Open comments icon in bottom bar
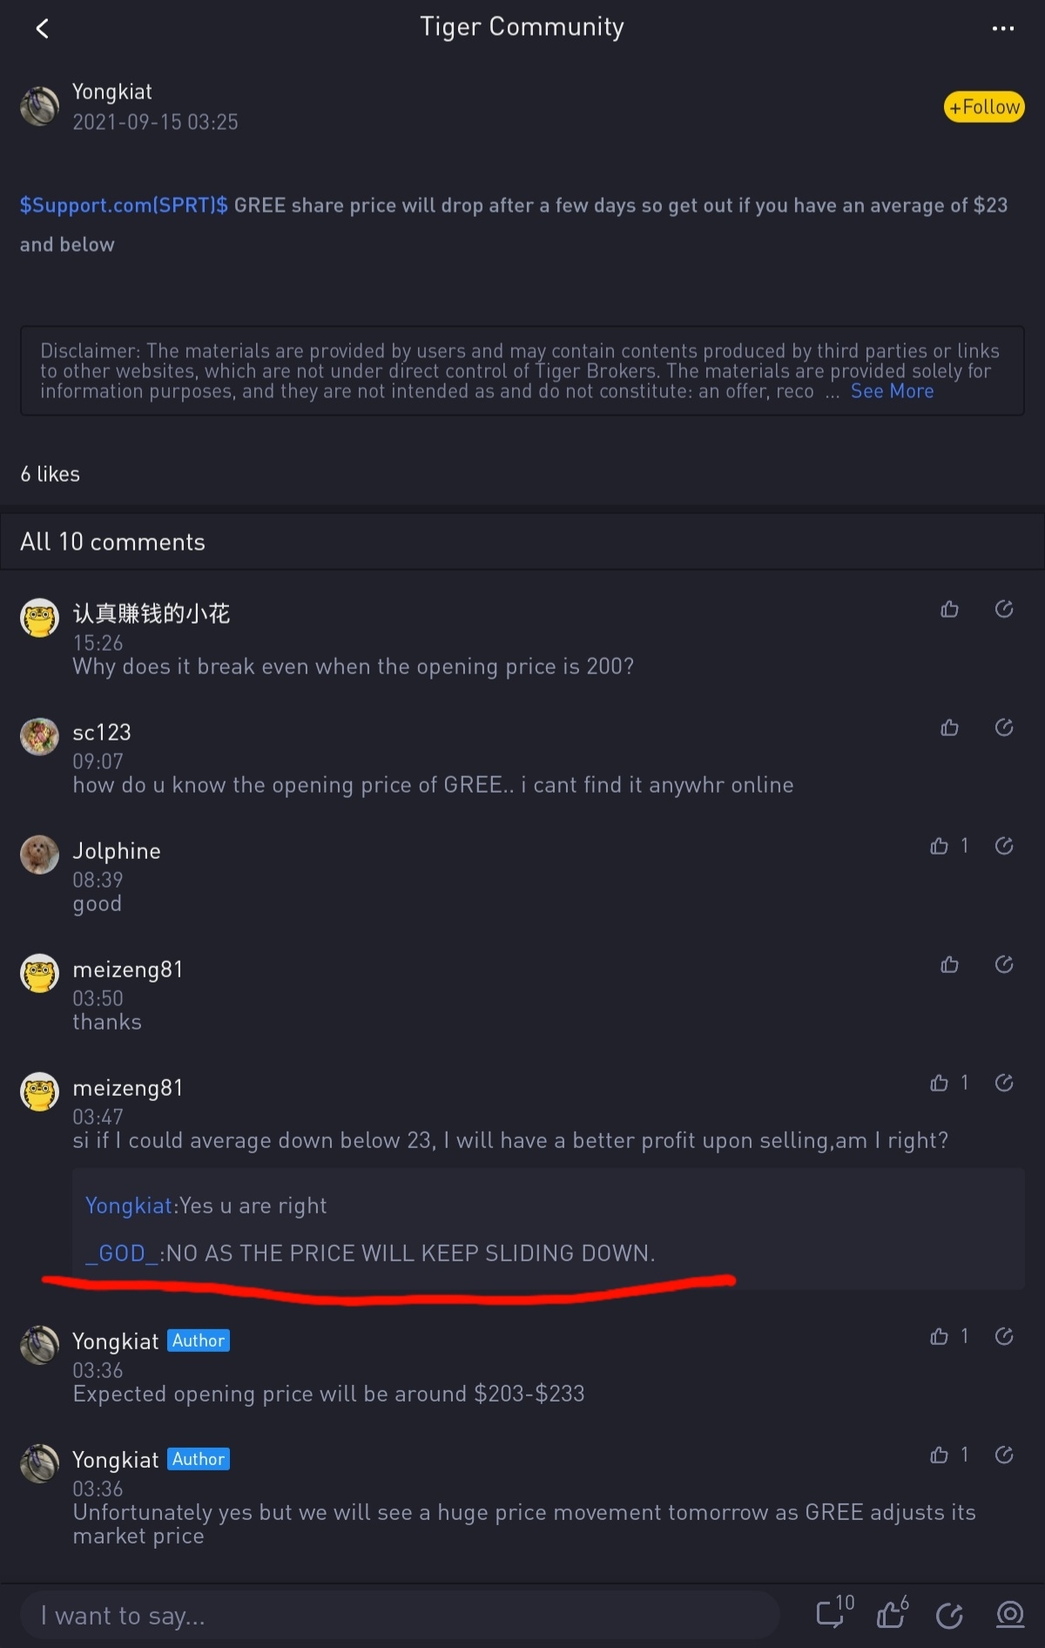Screen dimensions: 1045x1648 click(834, 1612)
